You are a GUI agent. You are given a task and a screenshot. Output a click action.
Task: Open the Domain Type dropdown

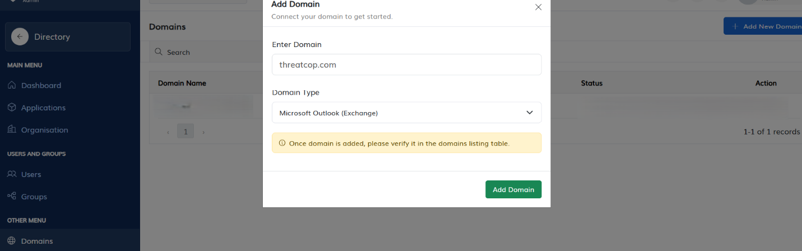(x=406, y=113)
